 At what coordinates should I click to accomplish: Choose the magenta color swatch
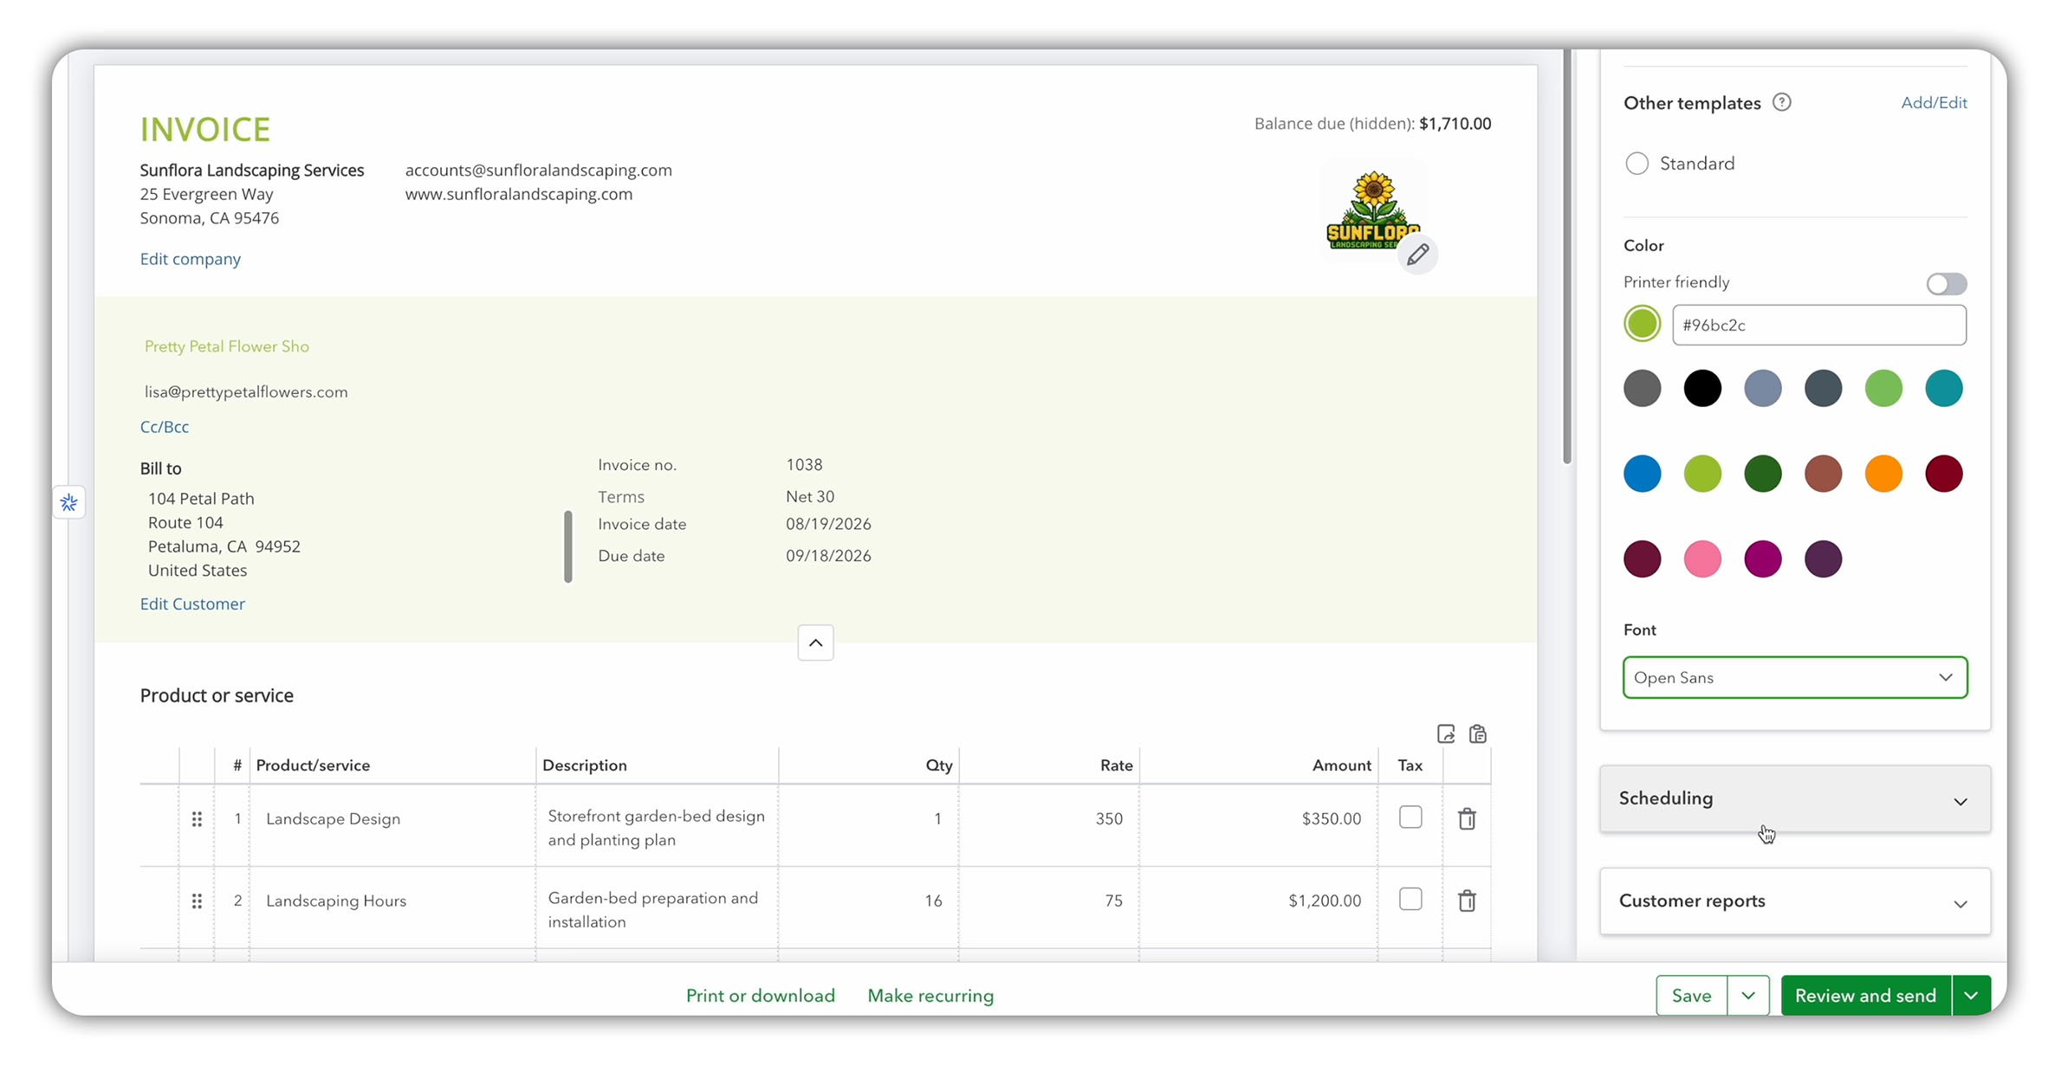(x=1763, y=559)
